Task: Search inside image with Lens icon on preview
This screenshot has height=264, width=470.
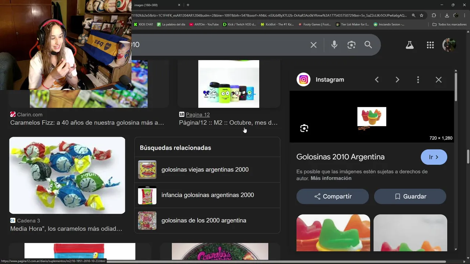Action: (x=304, y=128)
